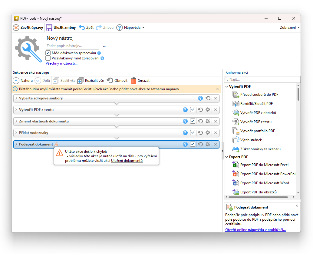Select Export PDF do Microsoft Word
The width and height of the screenshot is (313, 254).
click(x=261, y=183)
